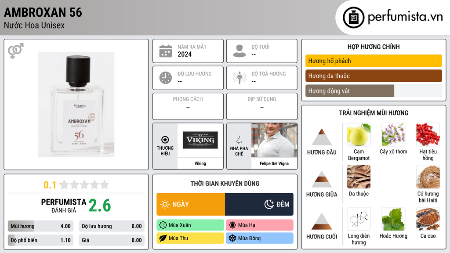The height and width of the screenshot is (253, 450).
Task: Select the Ca cao note image
Action: coord(428,219)
